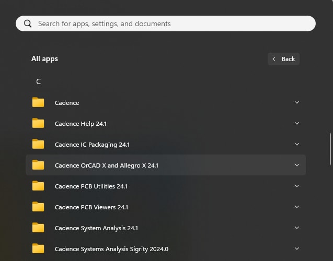Screen dimensions: 333x261
Task: Select the Cadence folder name text
Action: (x=67, y=103)
